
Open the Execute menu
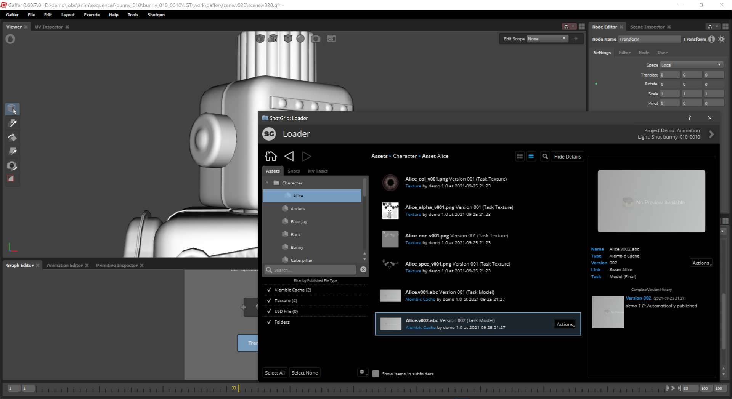(91, 15)
